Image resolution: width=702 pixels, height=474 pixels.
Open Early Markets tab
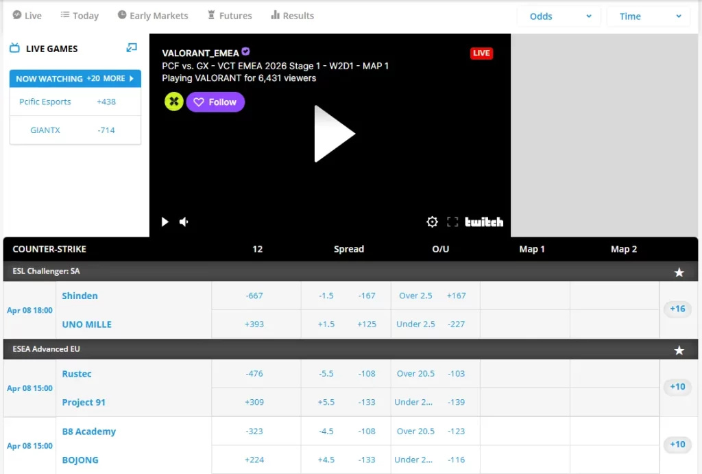point(153,16)
